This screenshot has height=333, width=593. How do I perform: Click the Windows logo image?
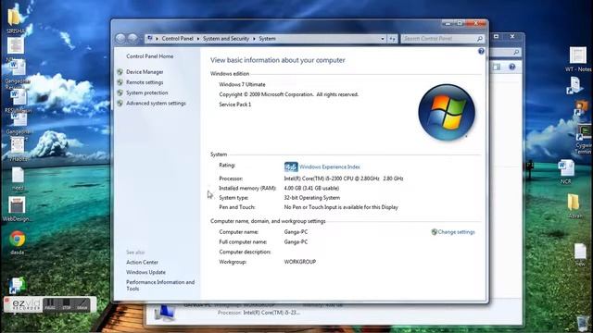447,113
